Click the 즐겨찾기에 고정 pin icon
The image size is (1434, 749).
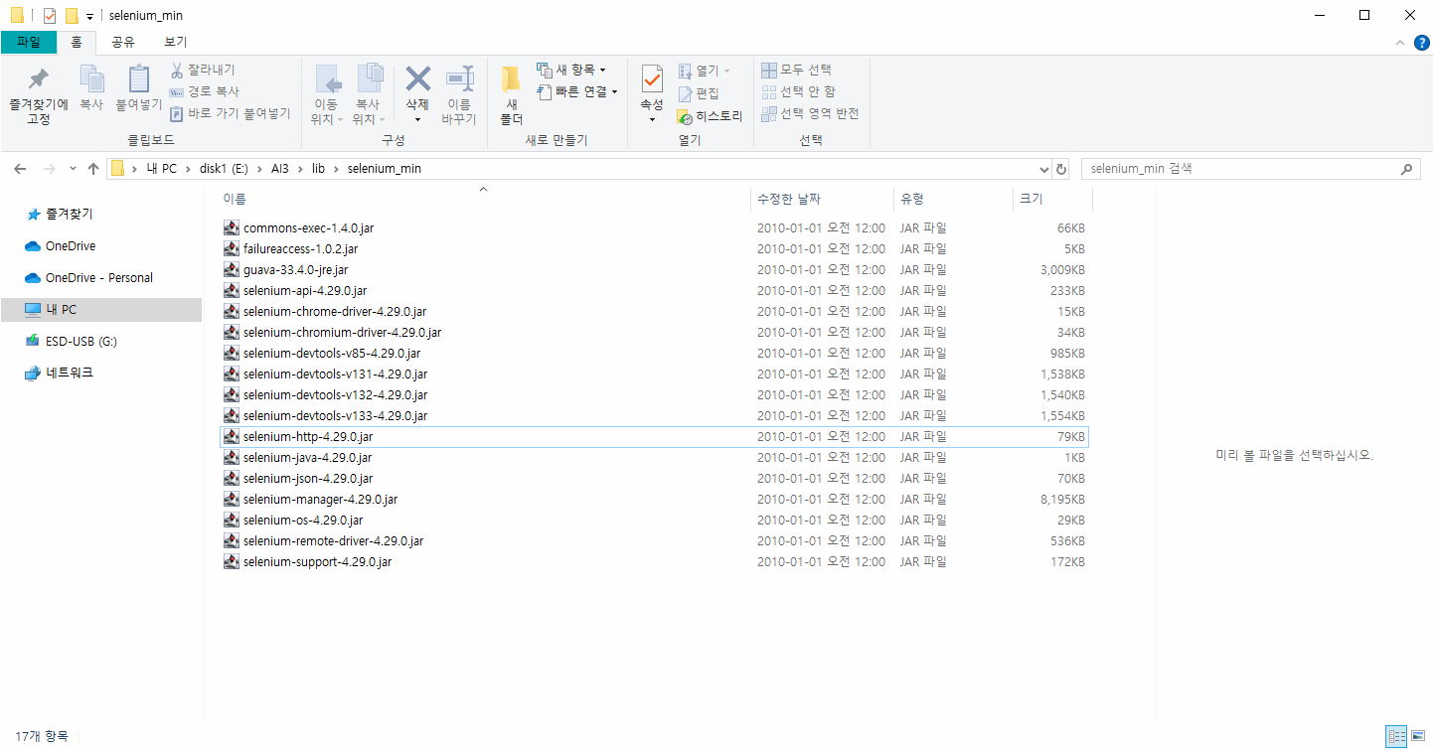click(38, 79)
